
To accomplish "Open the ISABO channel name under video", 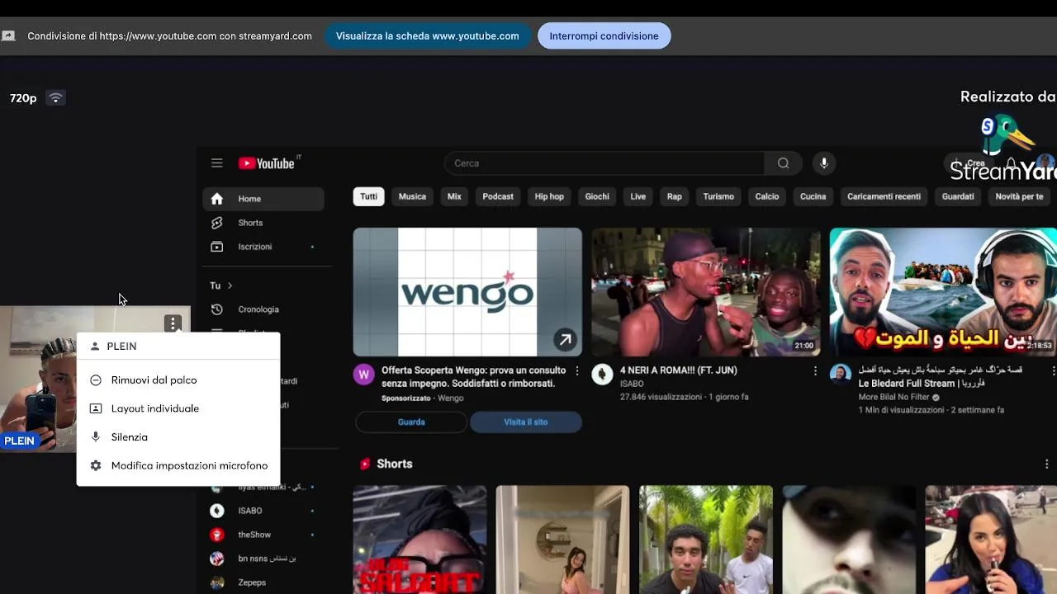I will 632,384.
